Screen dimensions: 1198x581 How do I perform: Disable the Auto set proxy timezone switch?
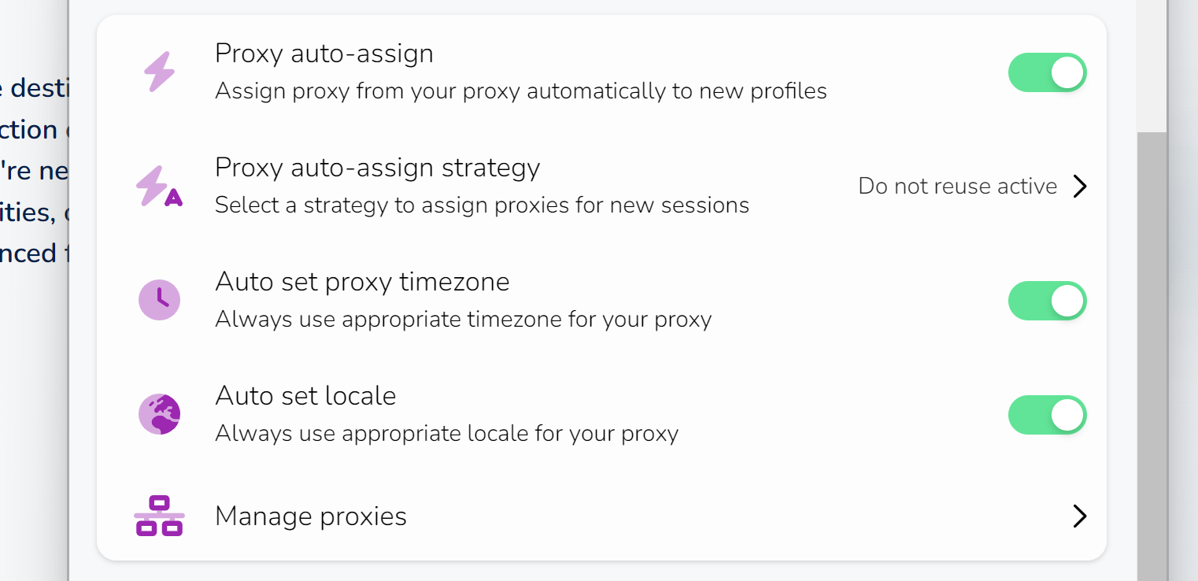tap(1048, 301)
